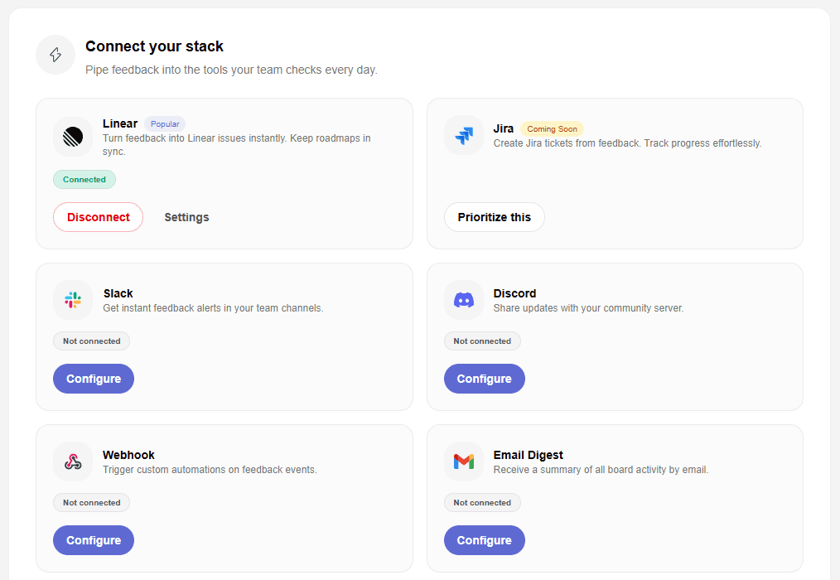Click the Gmail icon on Email Digest card
Image resolution: width=840 pixels, height=580 pixels.
point(464,462)
